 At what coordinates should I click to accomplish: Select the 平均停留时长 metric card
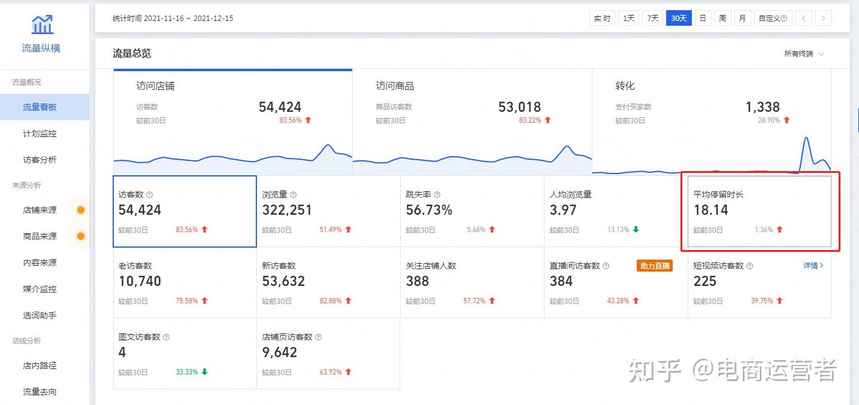[x=760, y=211]
